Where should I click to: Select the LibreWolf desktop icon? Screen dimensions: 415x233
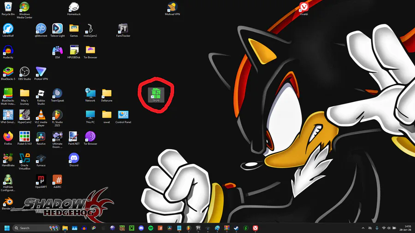tap(8, 30)
